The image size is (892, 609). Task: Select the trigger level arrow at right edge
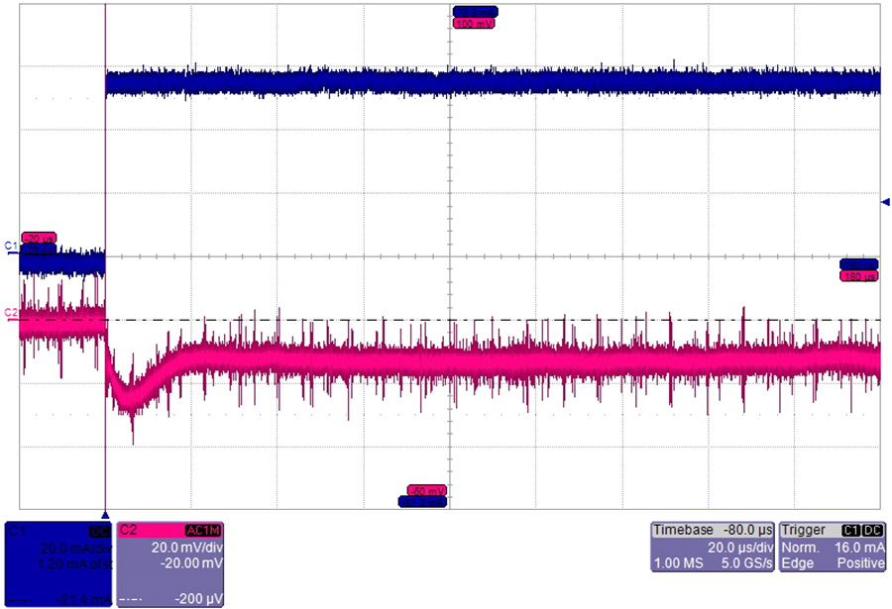(885, 202)
